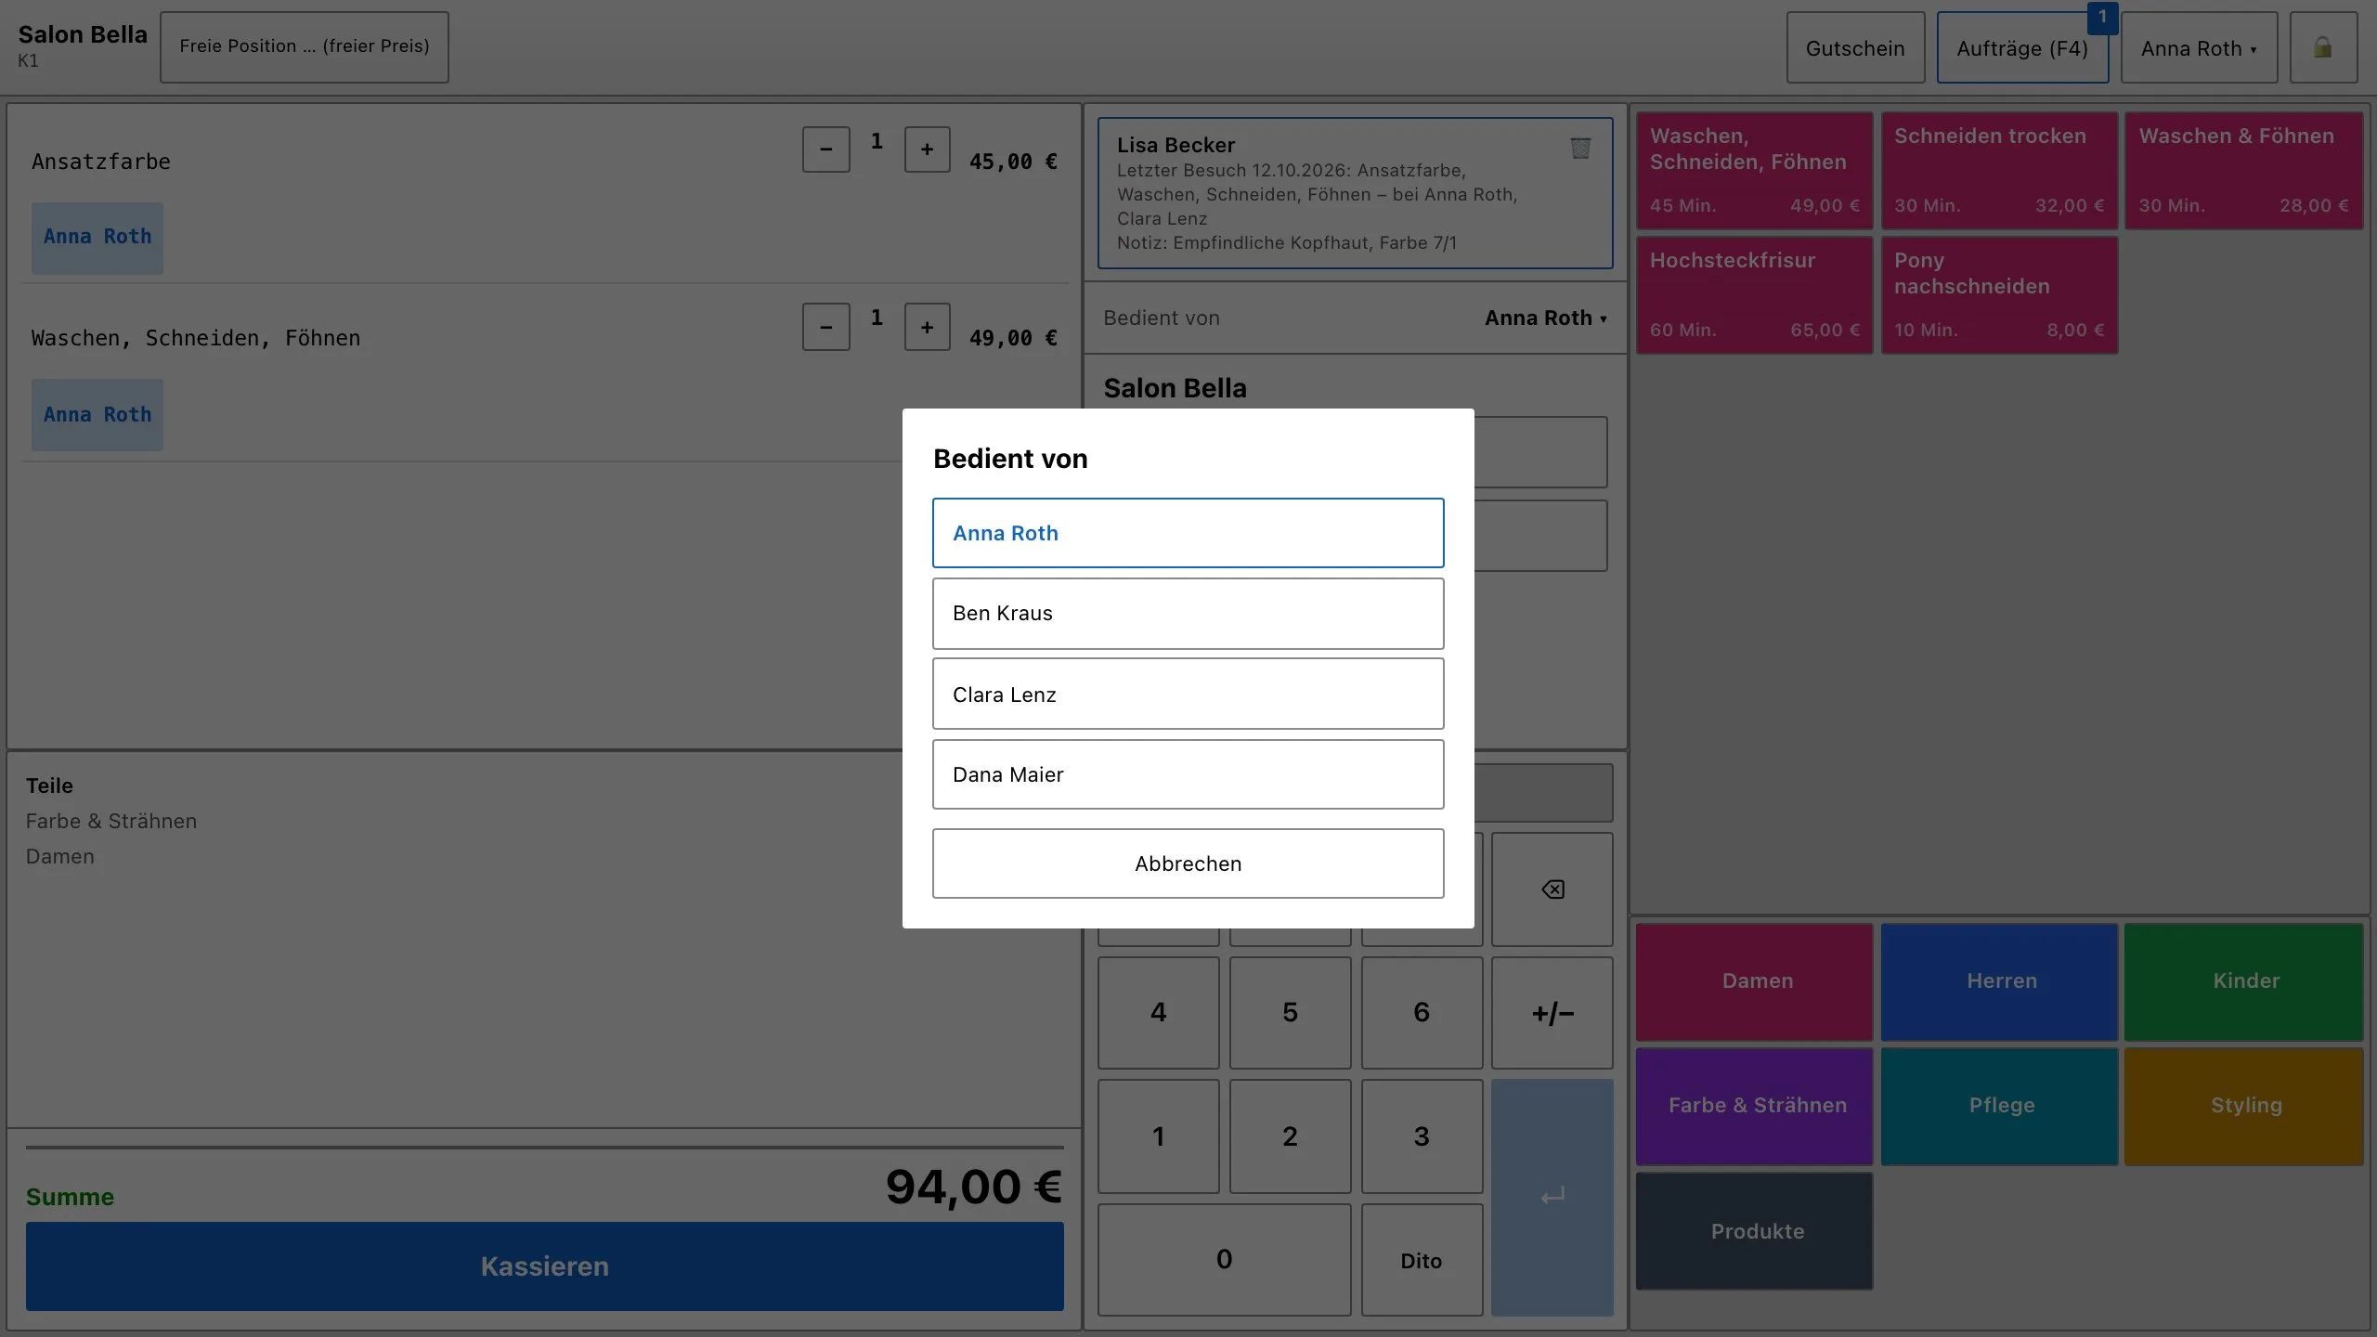
Task: Lock the register with padlock icon
Action: 2322,47
